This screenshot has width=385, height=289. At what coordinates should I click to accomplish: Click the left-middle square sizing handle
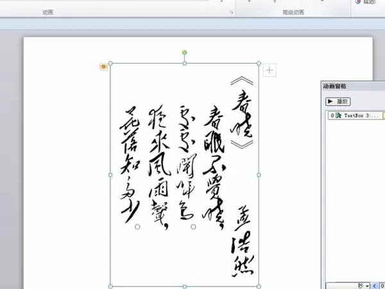tap(110, 175)
